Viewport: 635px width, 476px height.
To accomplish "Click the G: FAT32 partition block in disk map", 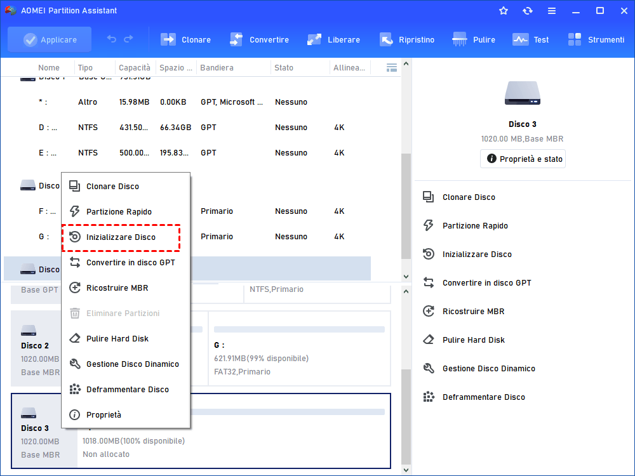I will tap(299, 348).
